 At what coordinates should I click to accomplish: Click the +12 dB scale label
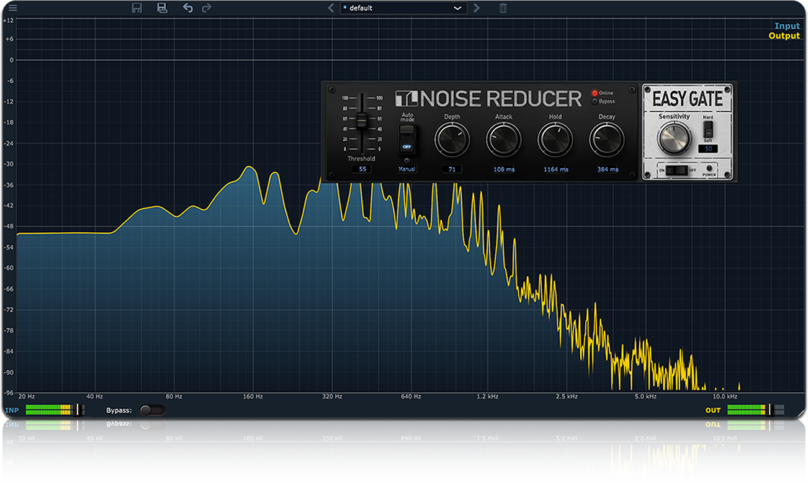pos(8,20)
